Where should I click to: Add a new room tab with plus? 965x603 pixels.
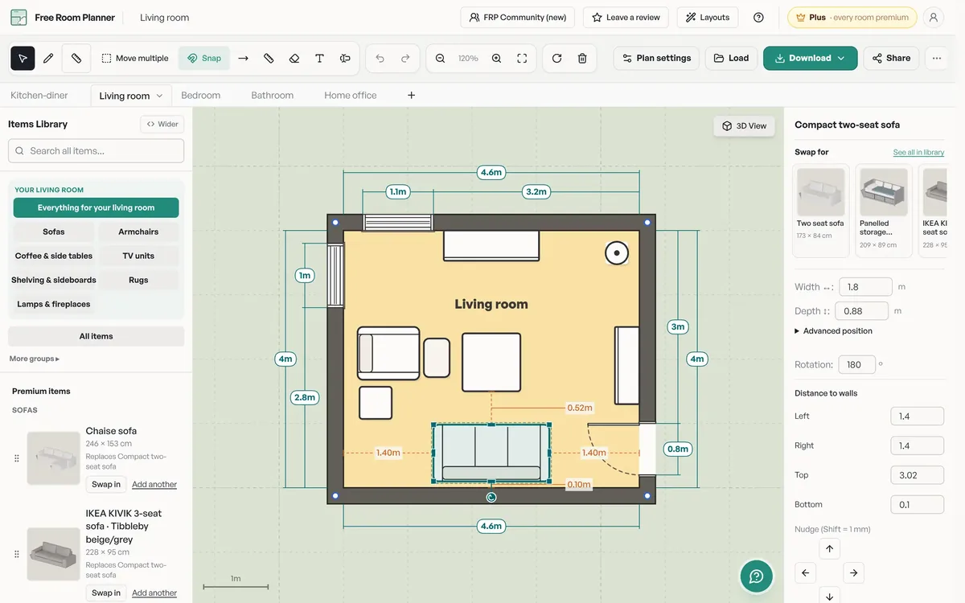tap(411, 95)
